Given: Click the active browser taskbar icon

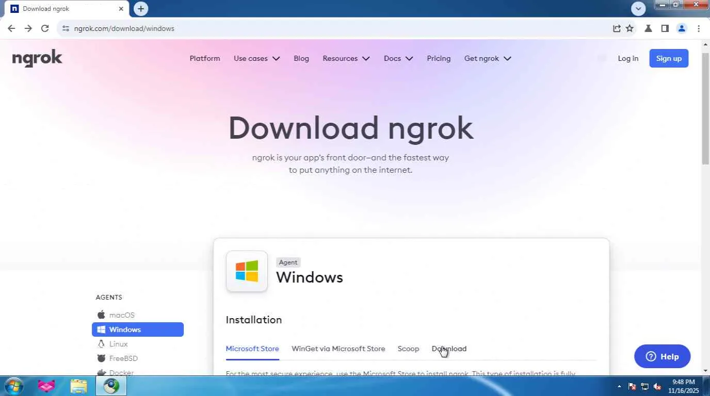Looking at the screenshot, I should [x=111, y=386].
